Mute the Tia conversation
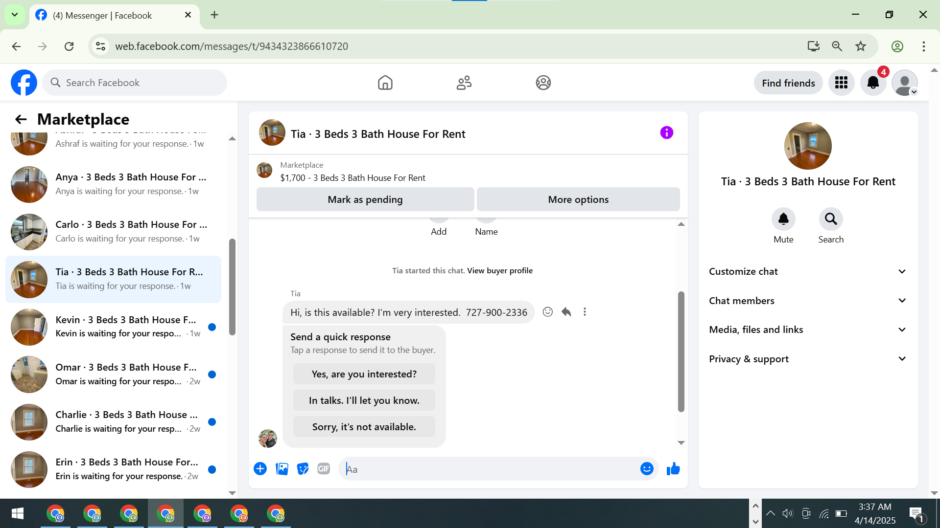940x528 pixels. (783, 220)
